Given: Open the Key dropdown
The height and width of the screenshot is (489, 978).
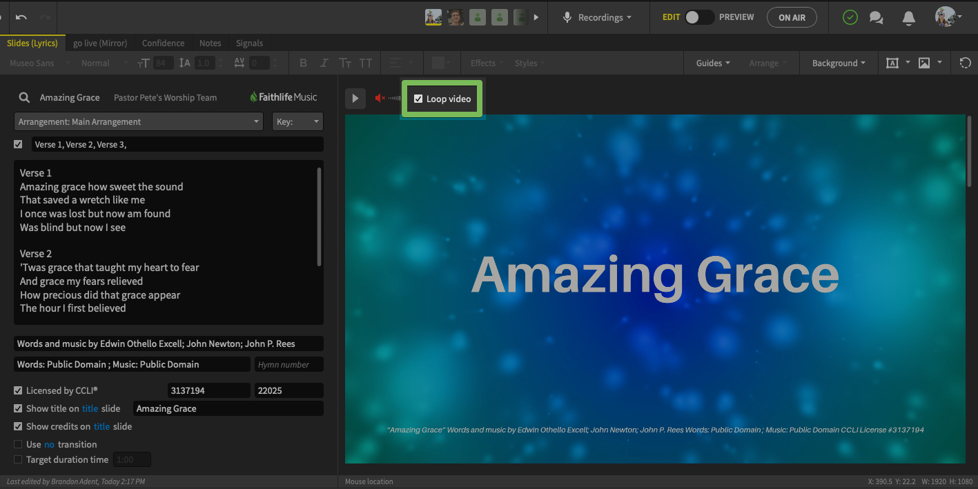Looking at the screenshot, I should (297, 121).
